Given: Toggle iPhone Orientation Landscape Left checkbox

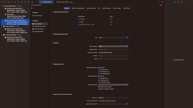Looking at the screenshot, I should point(99,72).
